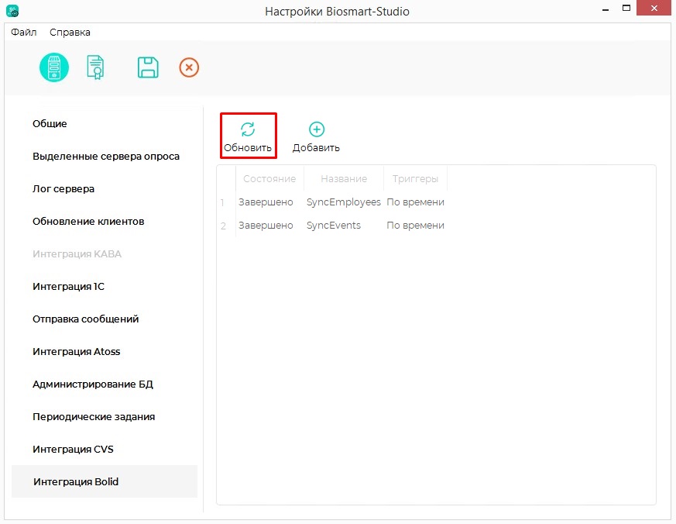The width and height of the screenshot is (676, 524).
Task: Select row number 1 header
Action: click(x=226, y=202)
